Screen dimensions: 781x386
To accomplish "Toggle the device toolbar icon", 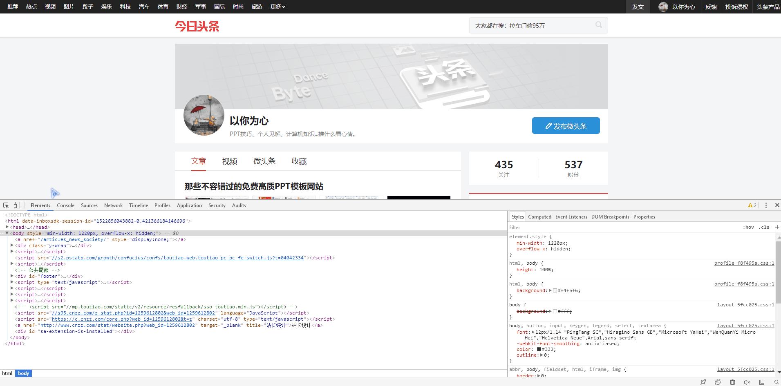I will (x=17, y=205).
